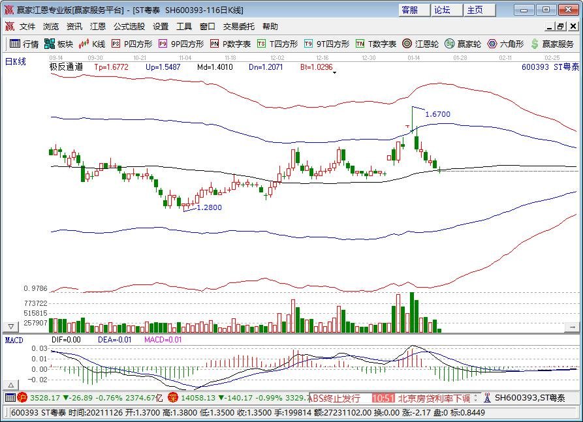Click the MACD panel title
583x422 pixels.
[x=14, y=340]
